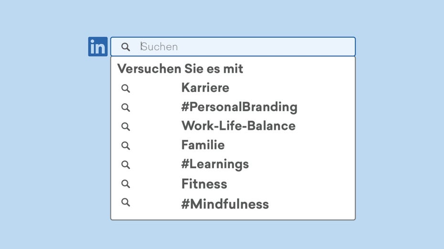This screenshot has width=444, height=249.
Task: Select the Karriere suggestion
Action: (x=205, y=88)
